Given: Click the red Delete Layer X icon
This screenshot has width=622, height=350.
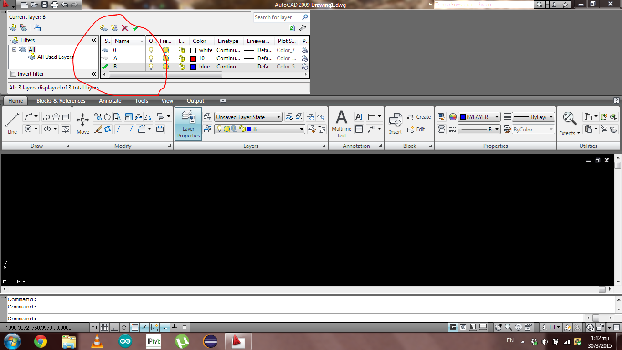Looking at the screenshot, I should (125, 28).
